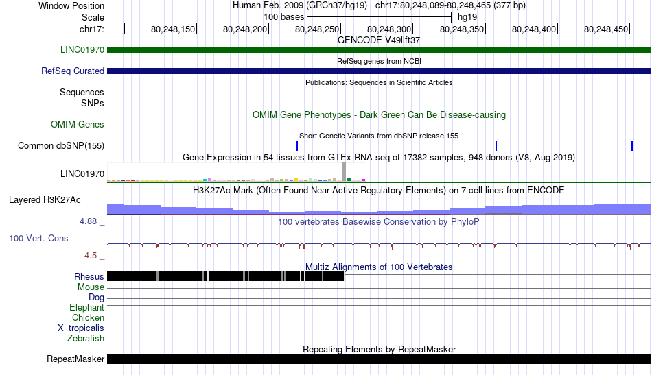Click Repeating Elements by RepeatMasker title
Screen dimensions: 652x375
pyautogui.click(x=379, y=349)
